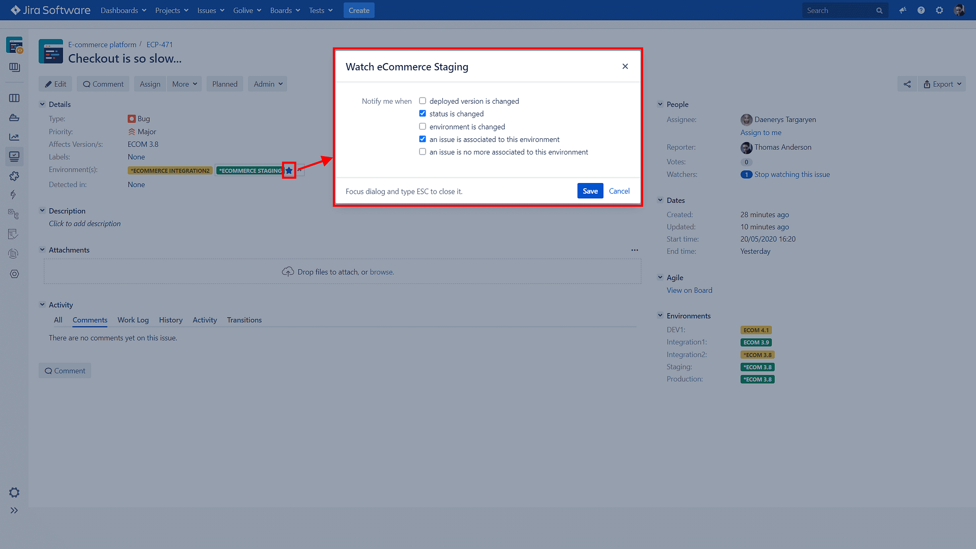This screenshot has width=976, height=549.
Task: Check 'environment is changed' option
Action: 422,126
